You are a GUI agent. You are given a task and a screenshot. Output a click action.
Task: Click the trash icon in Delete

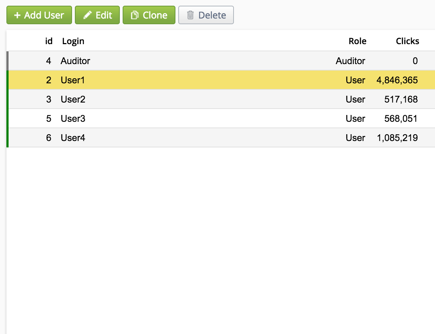[190, 15]
